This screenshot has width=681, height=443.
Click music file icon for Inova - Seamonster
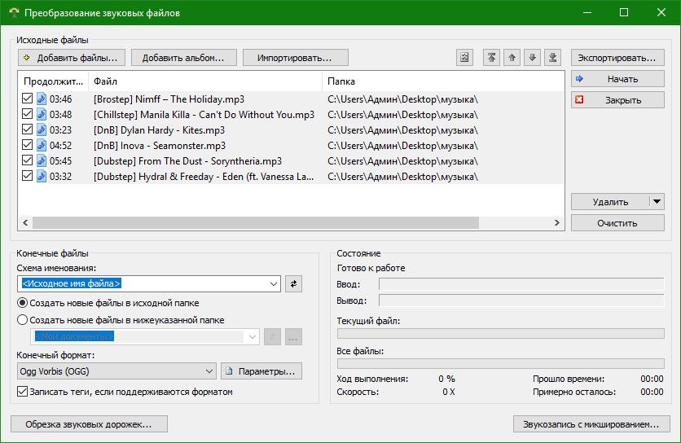point(42,145)
